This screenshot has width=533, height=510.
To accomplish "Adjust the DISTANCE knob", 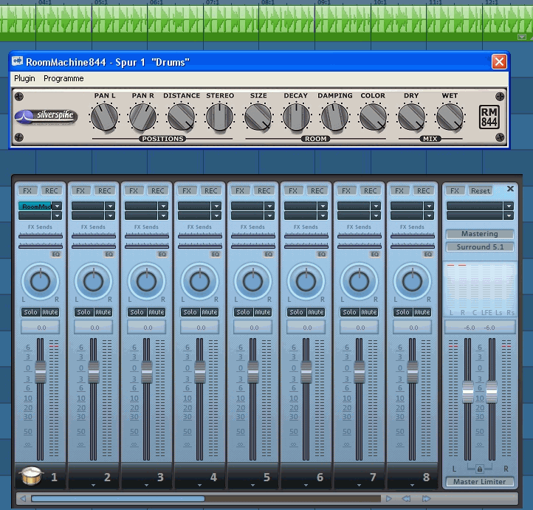I will (181, 117).
